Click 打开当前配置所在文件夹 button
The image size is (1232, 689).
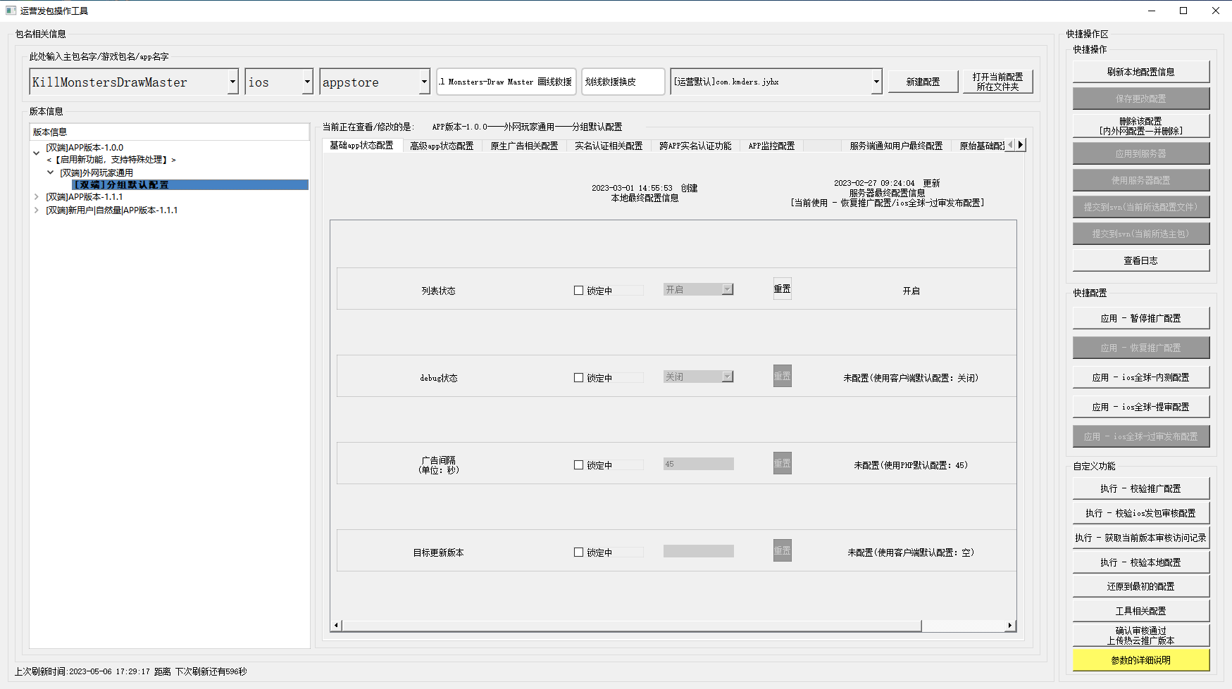pos(997,82)
